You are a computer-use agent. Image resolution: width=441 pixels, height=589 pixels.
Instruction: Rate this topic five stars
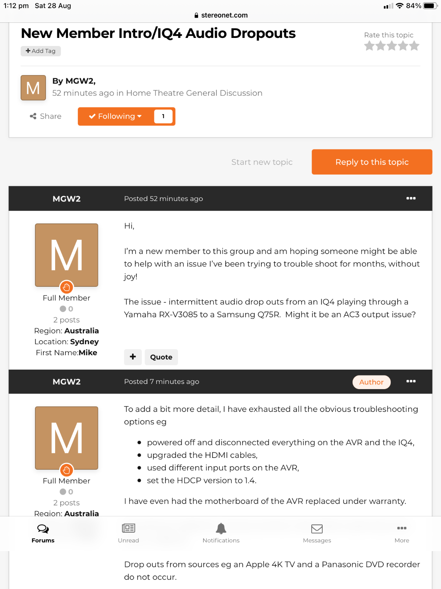point(414,46)
